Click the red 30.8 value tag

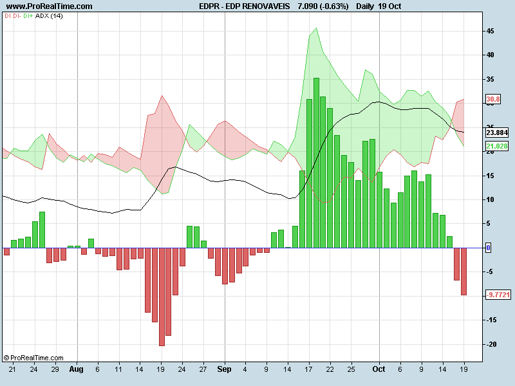[493, 99]
